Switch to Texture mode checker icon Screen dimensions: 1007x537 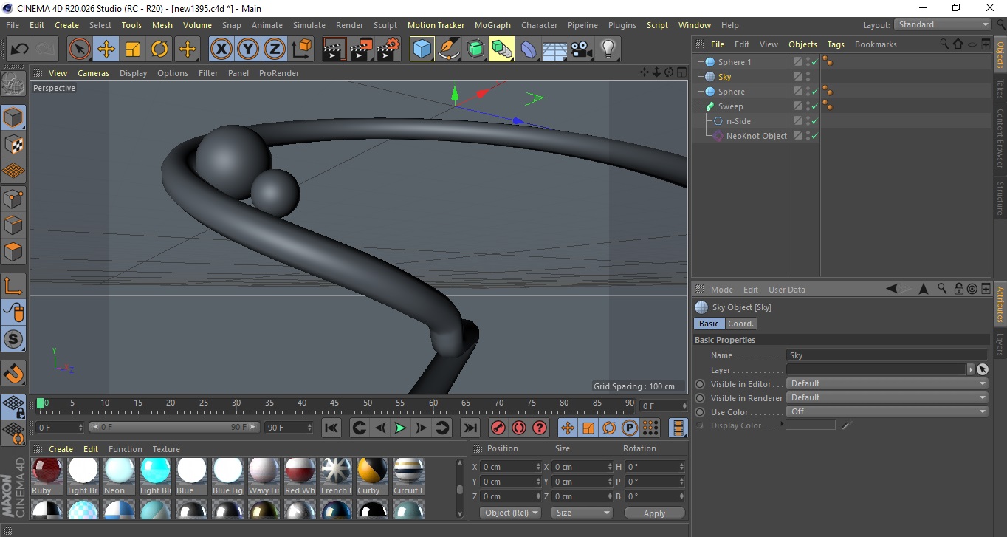point(13,144)
